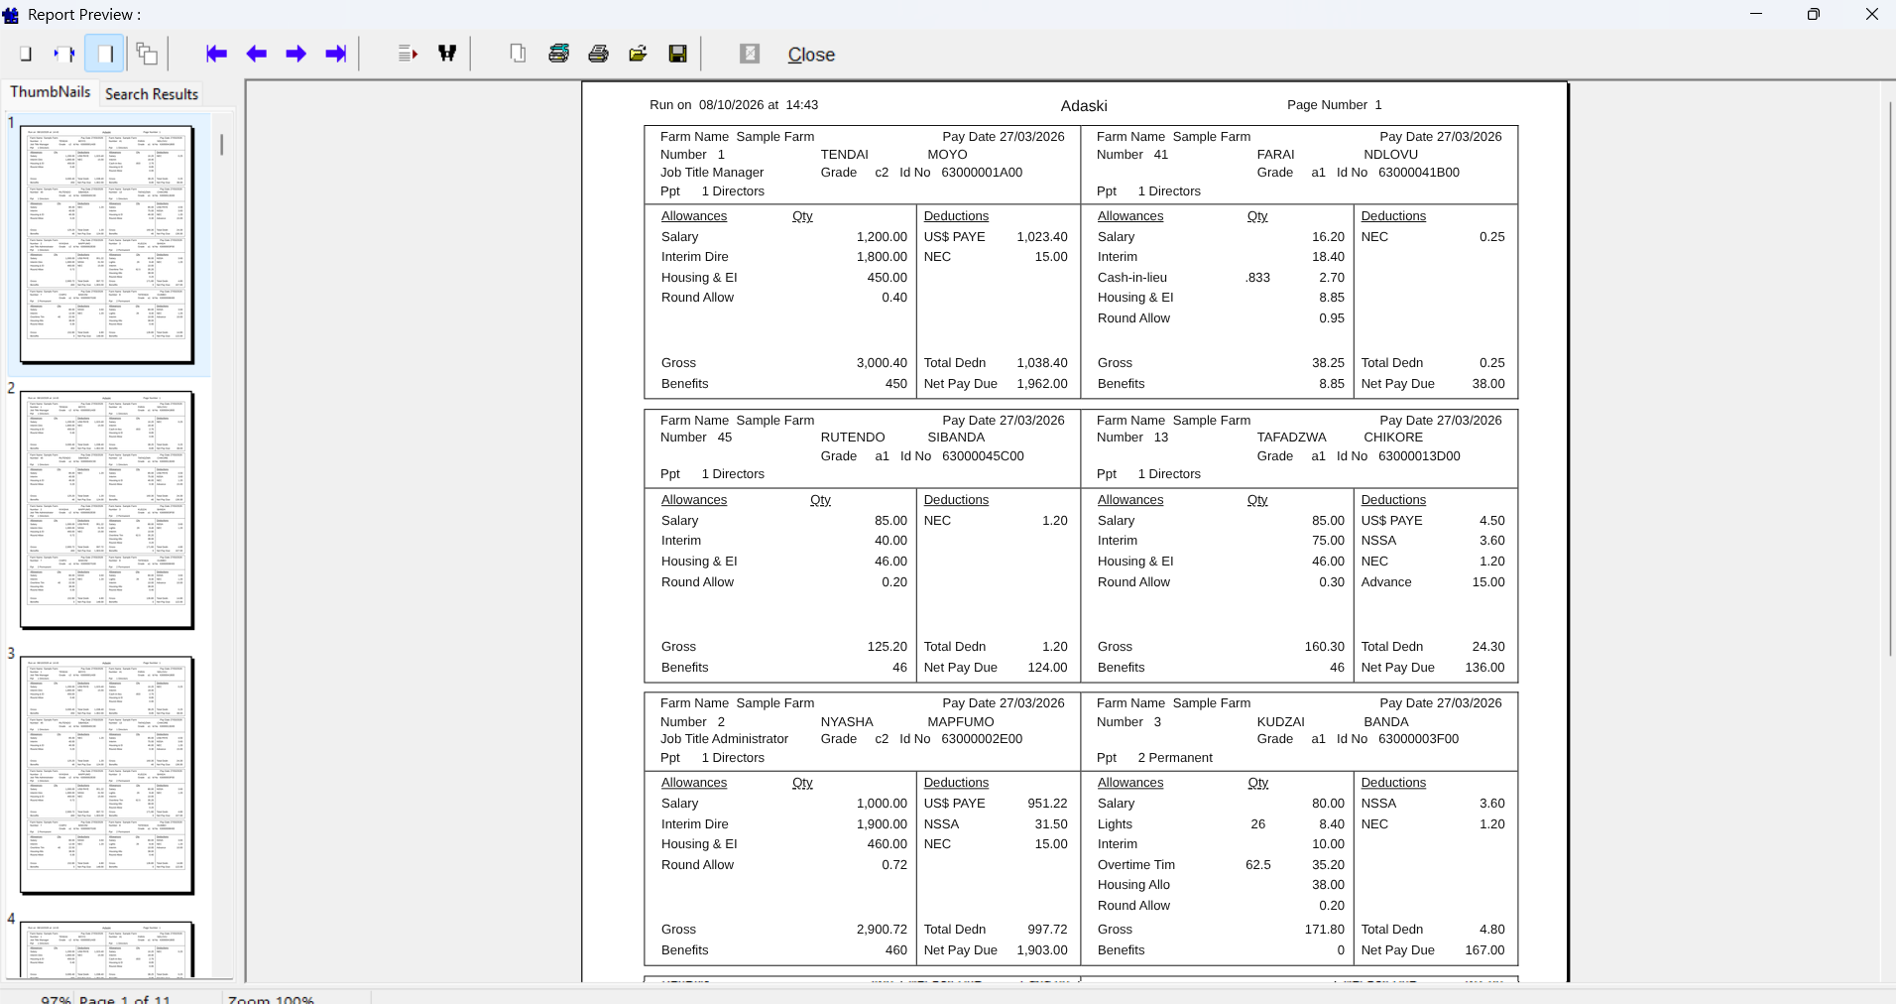
Task: Open the printer setup icon
Action: pos(558,54)
